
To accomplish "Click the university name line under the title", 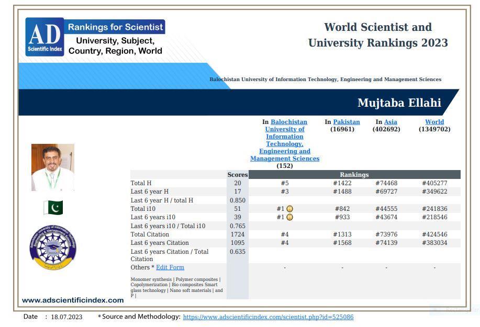I will pos(326,79).
